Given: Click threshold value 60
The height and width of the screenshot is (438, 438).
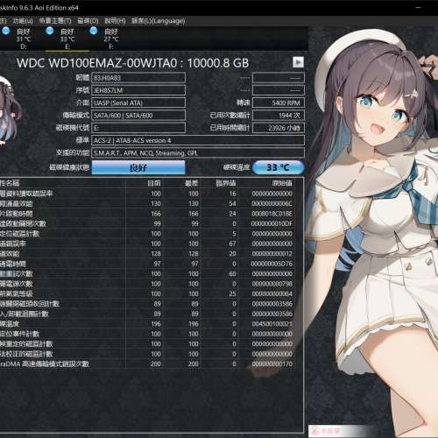Looking at the screenshot, I should [232, 273].
